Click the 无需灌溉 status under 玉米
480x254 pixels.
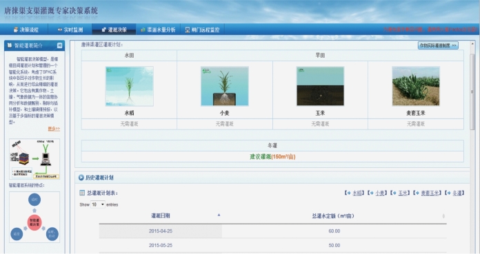click(320, 124)
